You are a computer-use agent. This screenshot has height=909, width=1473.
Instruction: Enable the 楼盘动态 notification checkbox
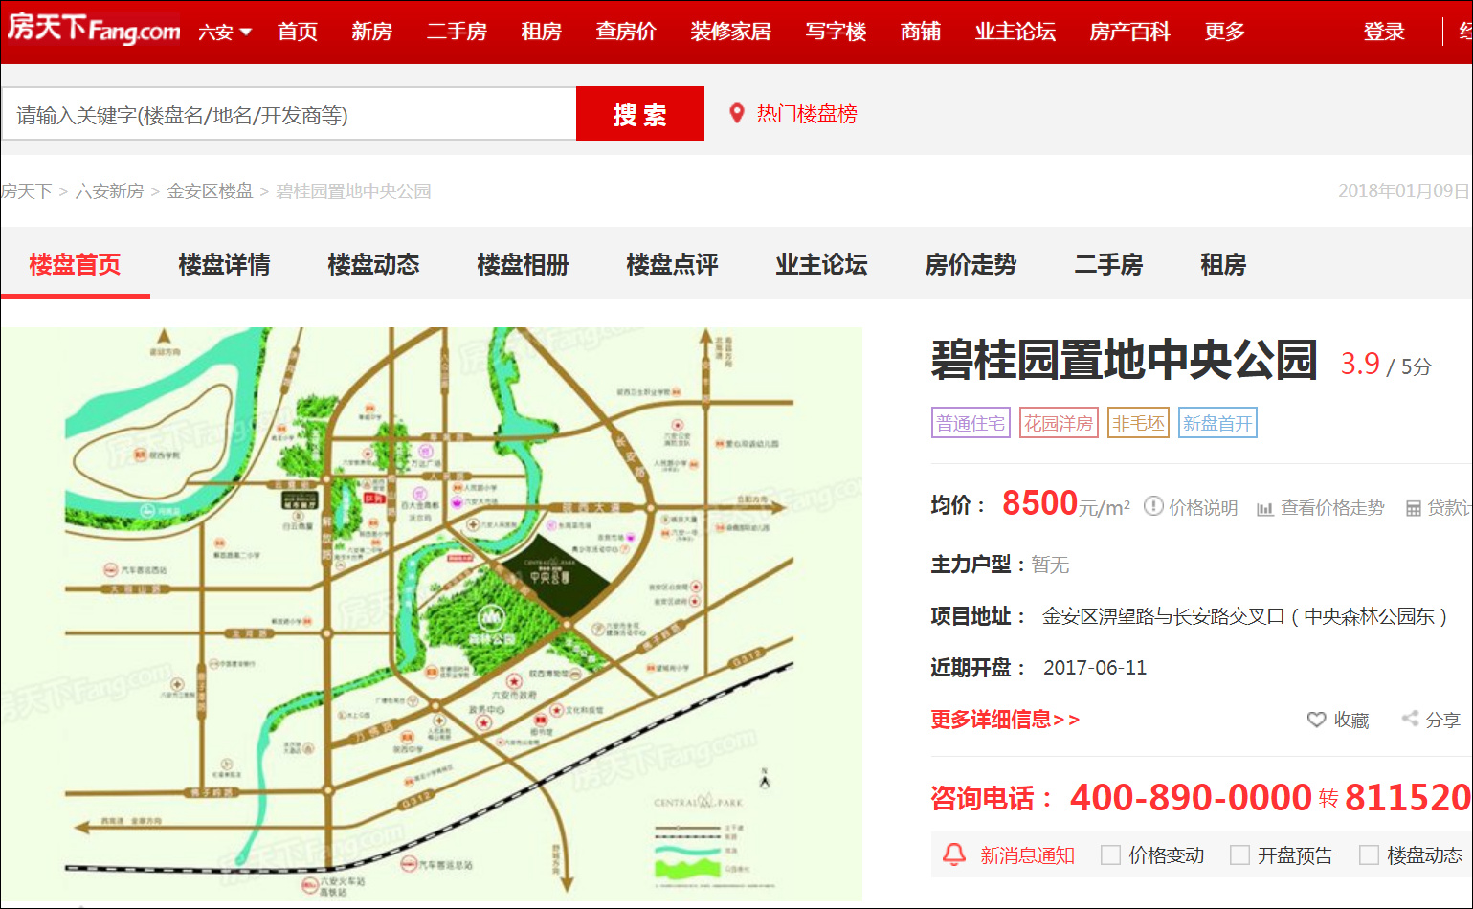click(1369, 855)
